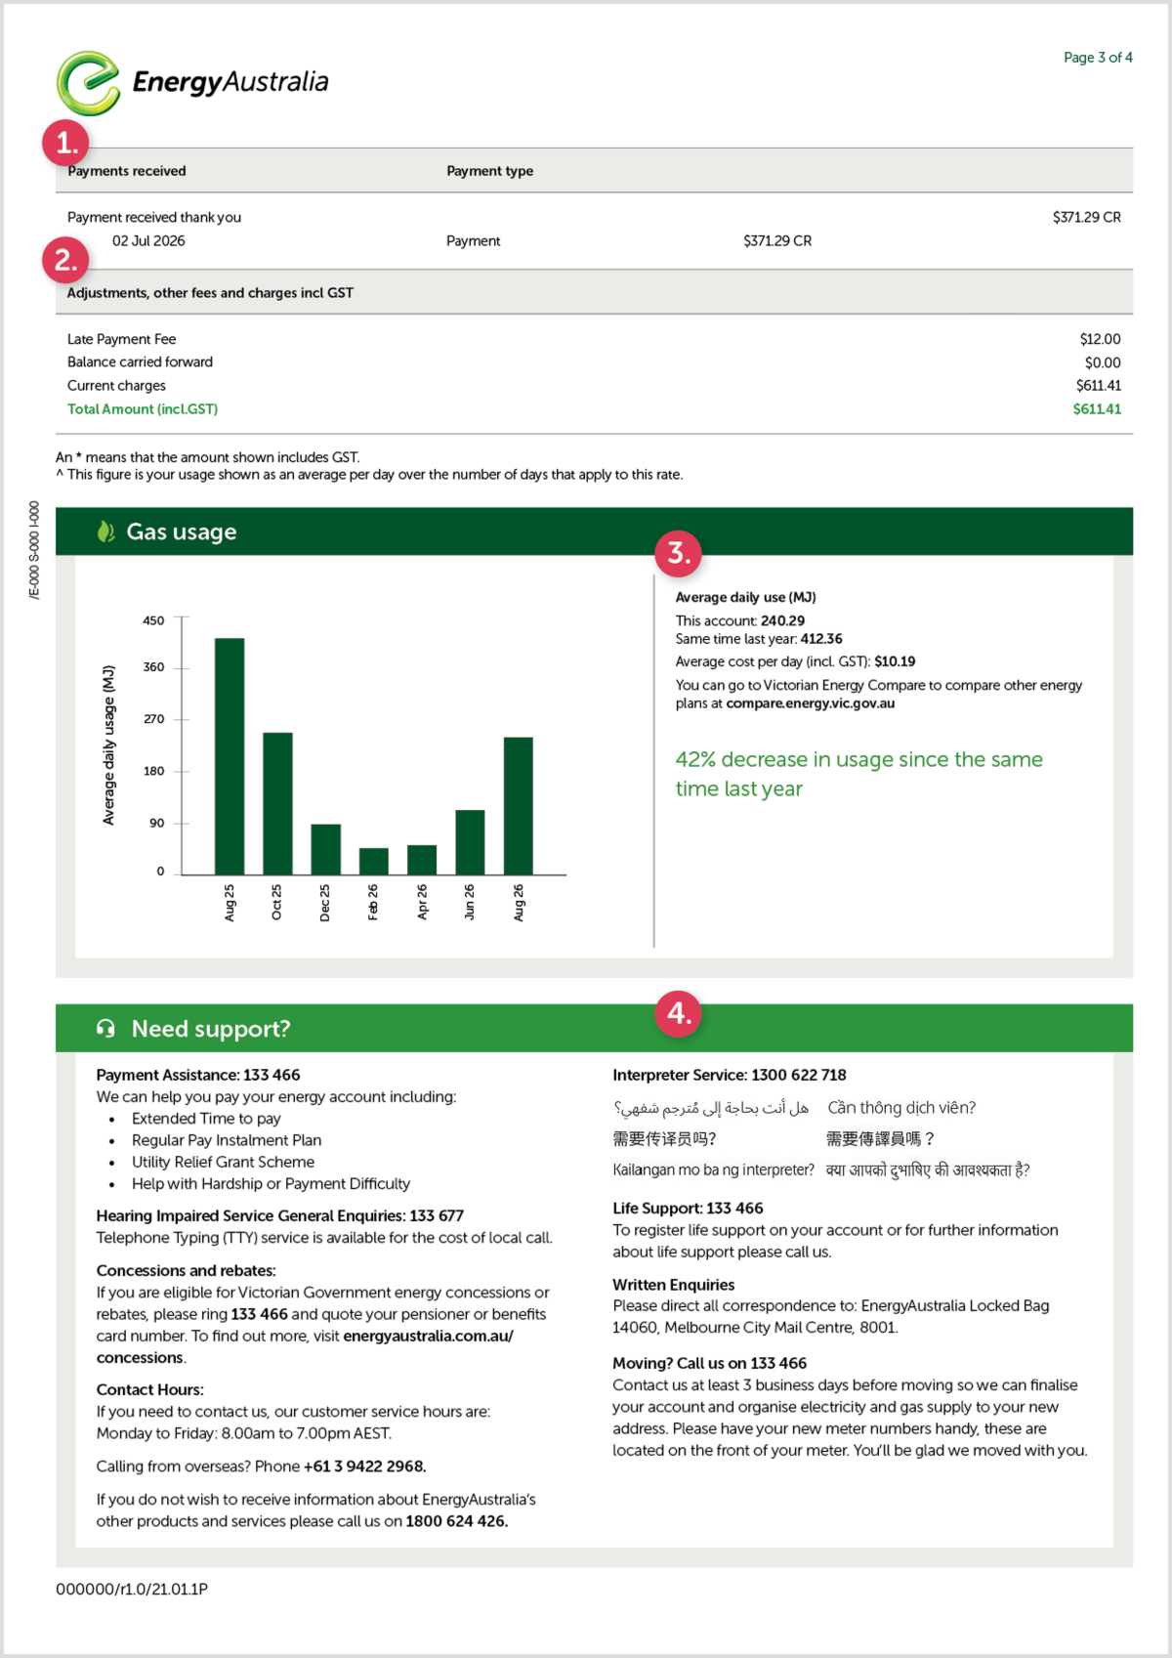Viewport: 1172px width, 1658px height.
Task: Select the Oct 25 bar in the chart
Action: click(277, 803)
